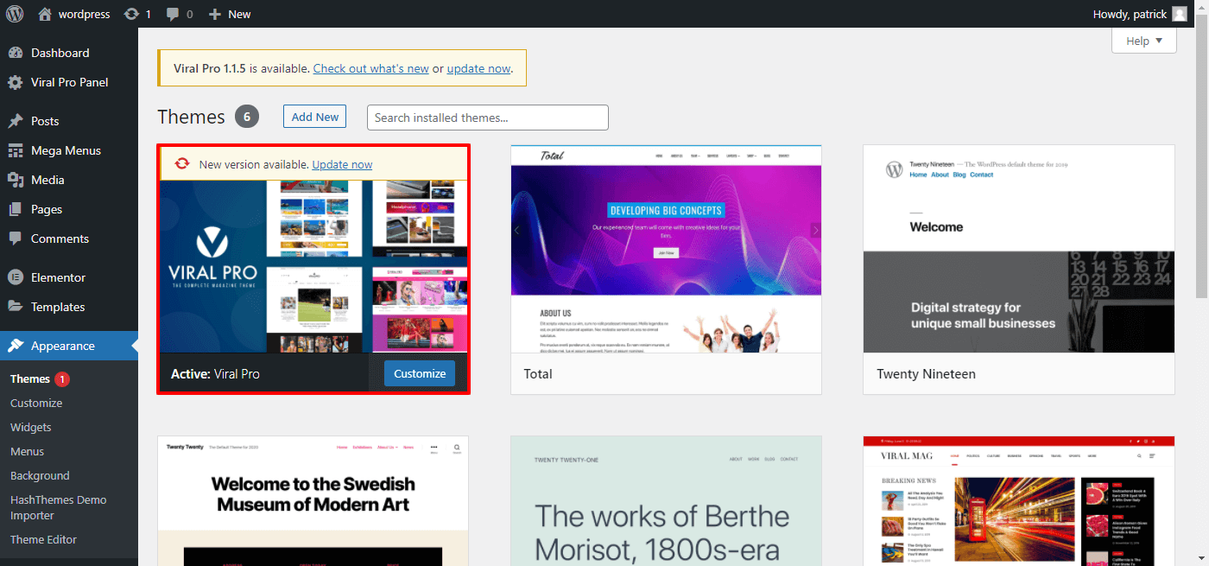Viewport: 1209px width, 566px height.
Task: Click the updates refresh icon in admin bar
Action: tap(131, 14)
